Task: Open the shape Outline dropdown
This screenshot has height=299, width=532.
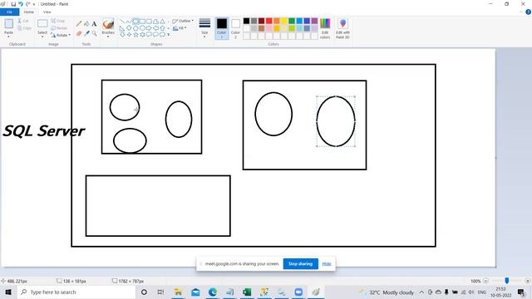Action: pos(183,21)
